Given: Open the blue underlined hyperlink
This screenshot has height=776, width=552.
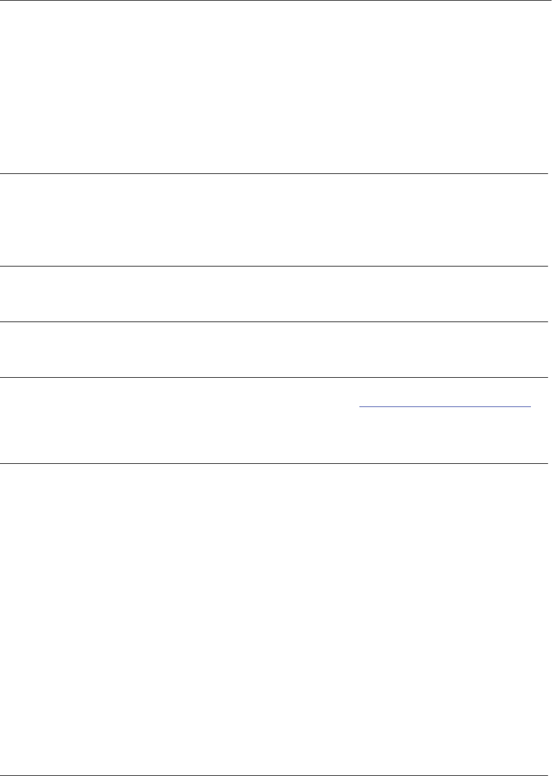Looking at the screenshot, I should (x=445, y=406).
